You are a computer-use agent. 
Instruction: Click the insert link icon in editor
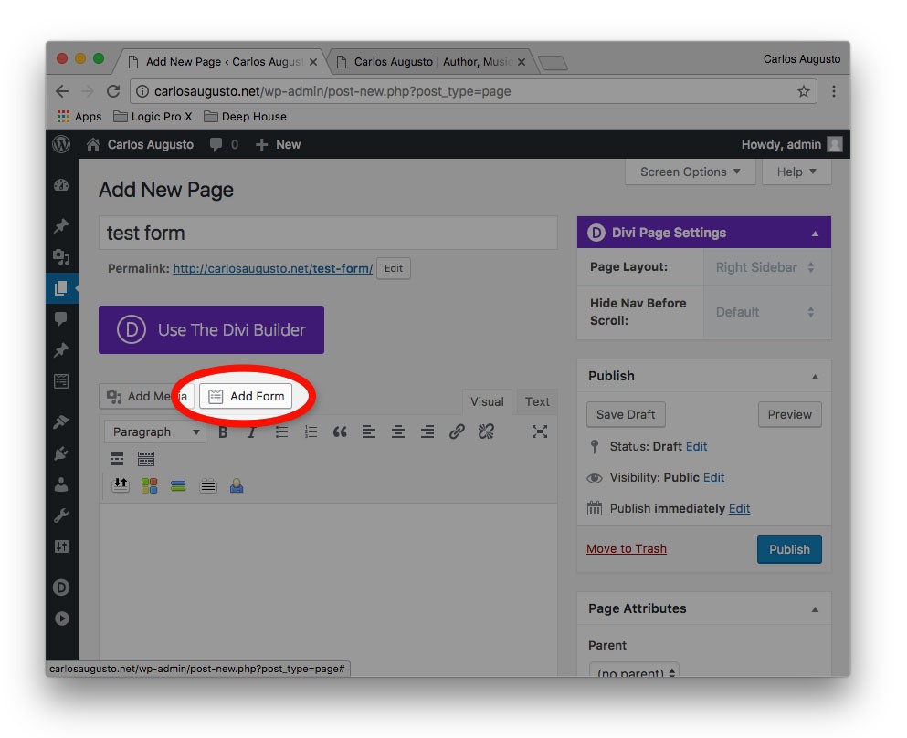click(x=457, y=432)
